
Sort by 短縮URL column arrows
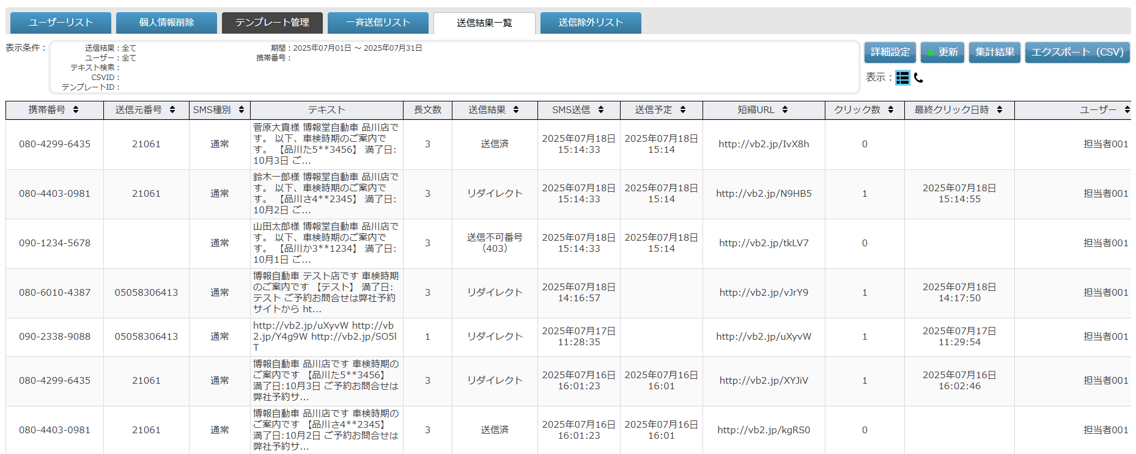tap(785, 110)
